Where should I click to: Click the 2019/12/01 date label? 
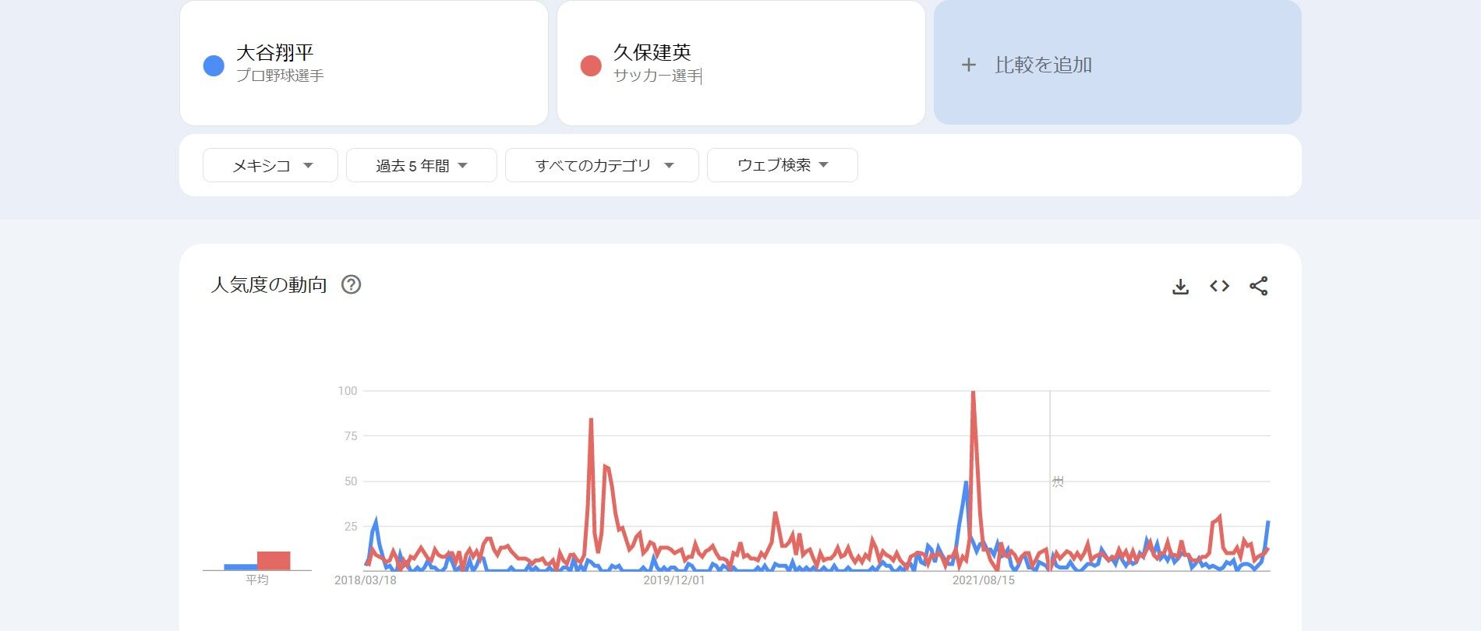point(673,580)
